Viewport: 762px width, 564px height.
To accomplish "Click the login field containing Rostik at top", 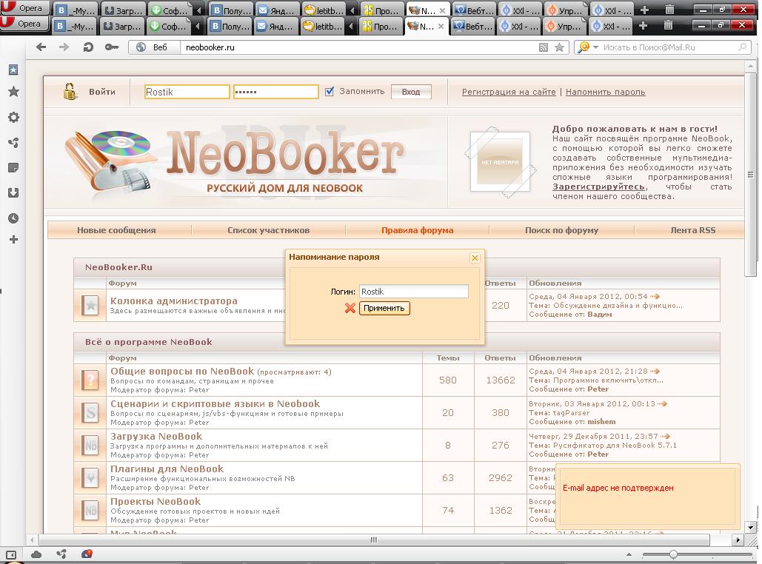I will (x=187, y=92).
